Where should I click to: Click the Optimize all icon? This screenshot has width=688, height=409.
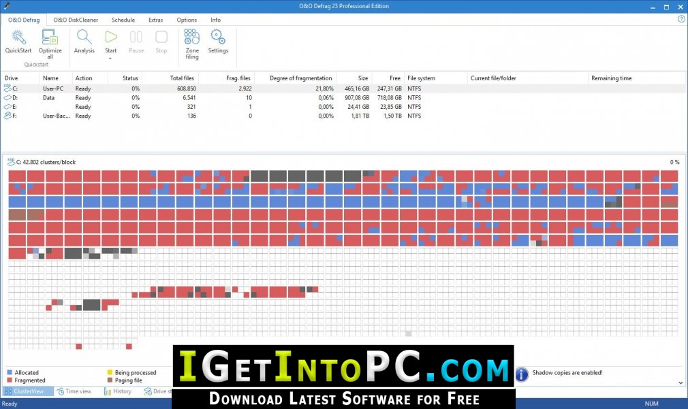50,37
